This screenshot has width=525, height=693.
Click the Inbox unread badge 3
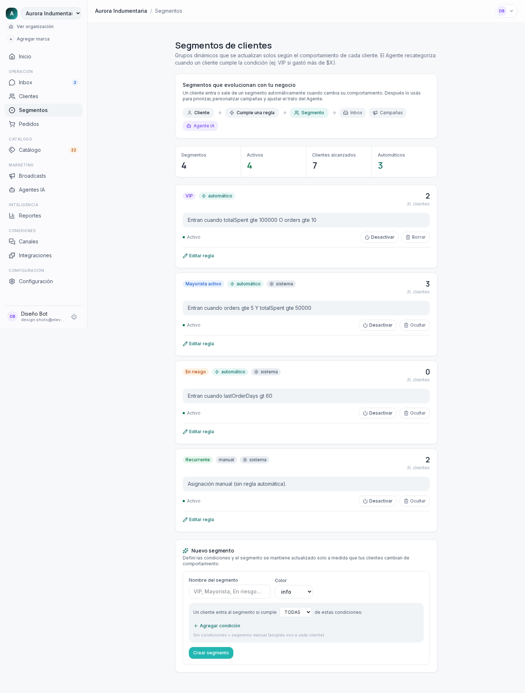(75, 82)
